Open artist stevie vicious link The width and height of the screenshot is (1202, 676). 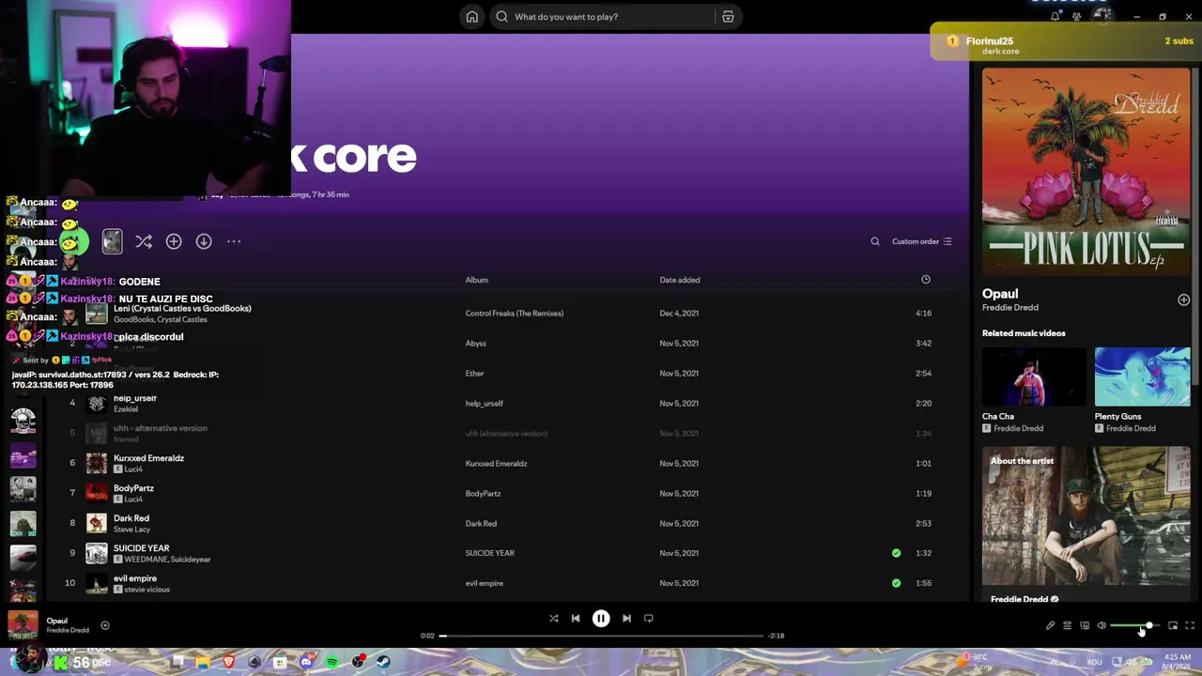147,590
